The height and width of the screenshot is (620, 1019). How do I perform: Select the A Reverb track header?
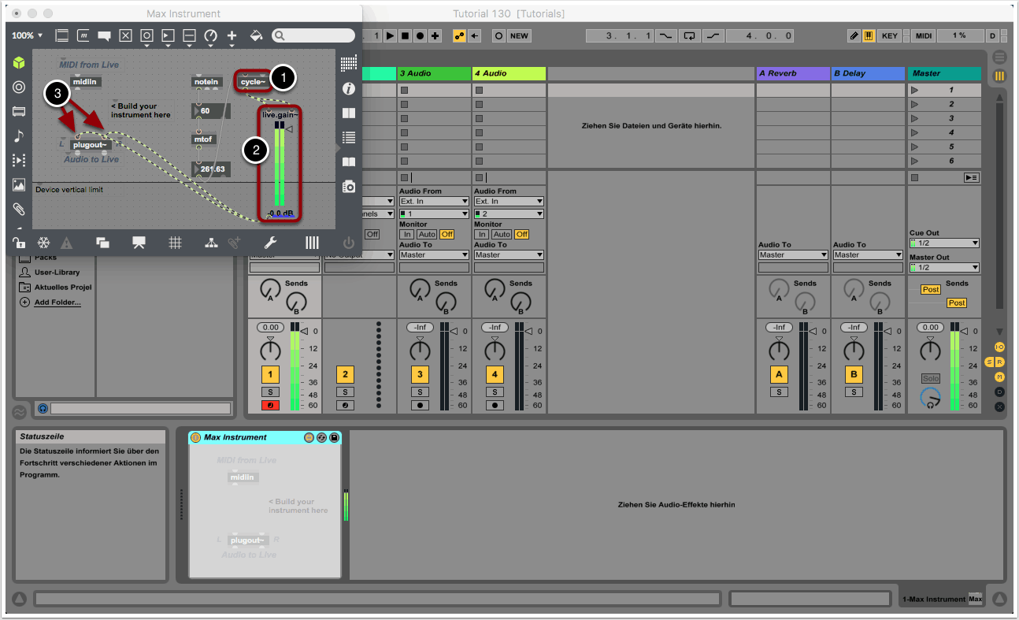coord(792,73)
